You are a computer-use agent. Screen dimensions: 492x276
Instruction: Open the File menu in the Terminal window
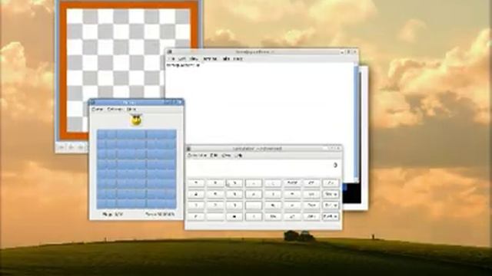[172, 59]
